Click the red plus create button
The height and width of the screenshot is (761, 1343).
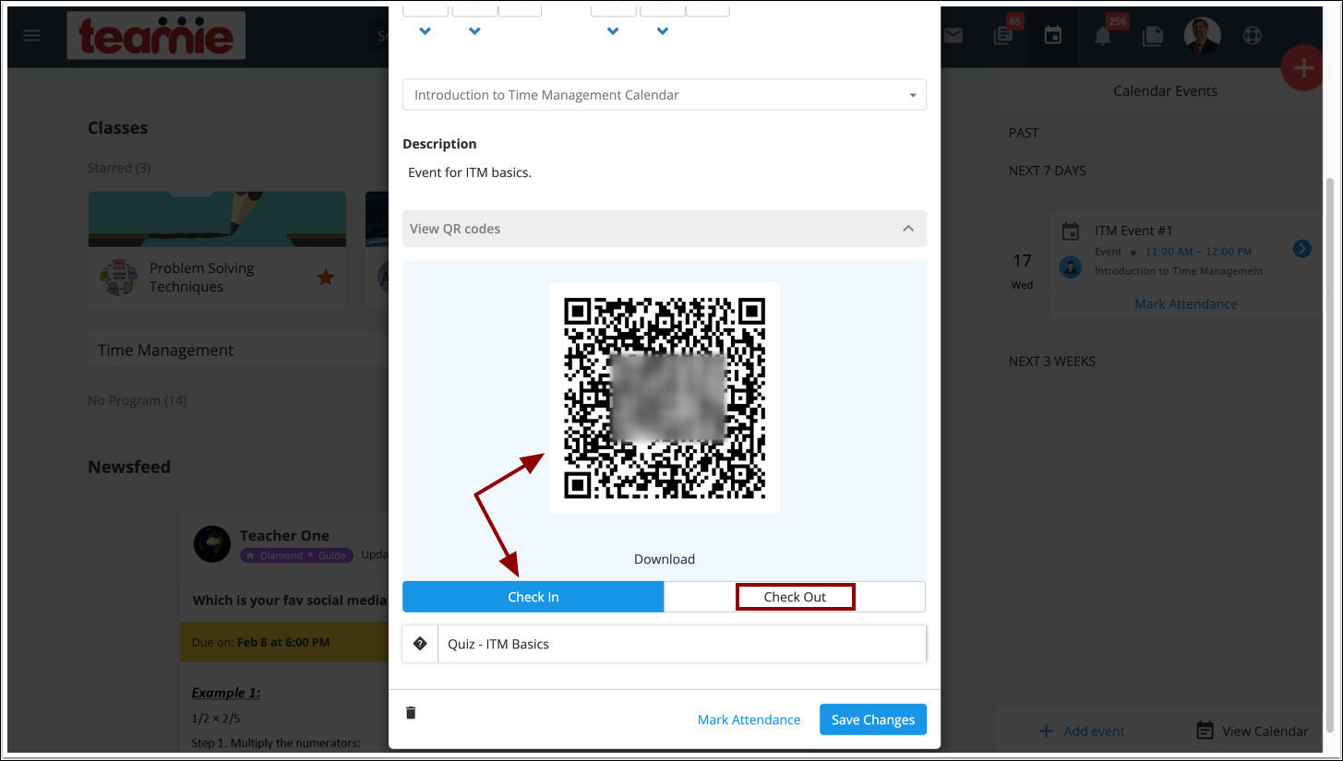[1302, 68]
